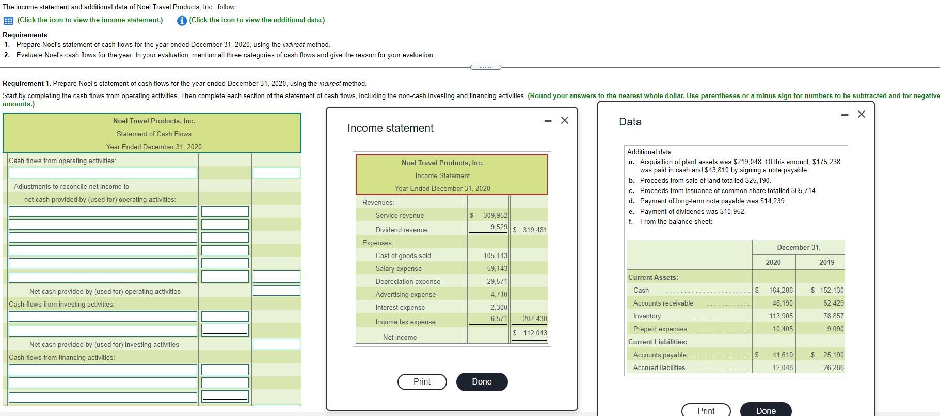Image resolution: width=940 pixels, height=416 pixels.
Task: Open the view income statement link
Action: point(90,20)
